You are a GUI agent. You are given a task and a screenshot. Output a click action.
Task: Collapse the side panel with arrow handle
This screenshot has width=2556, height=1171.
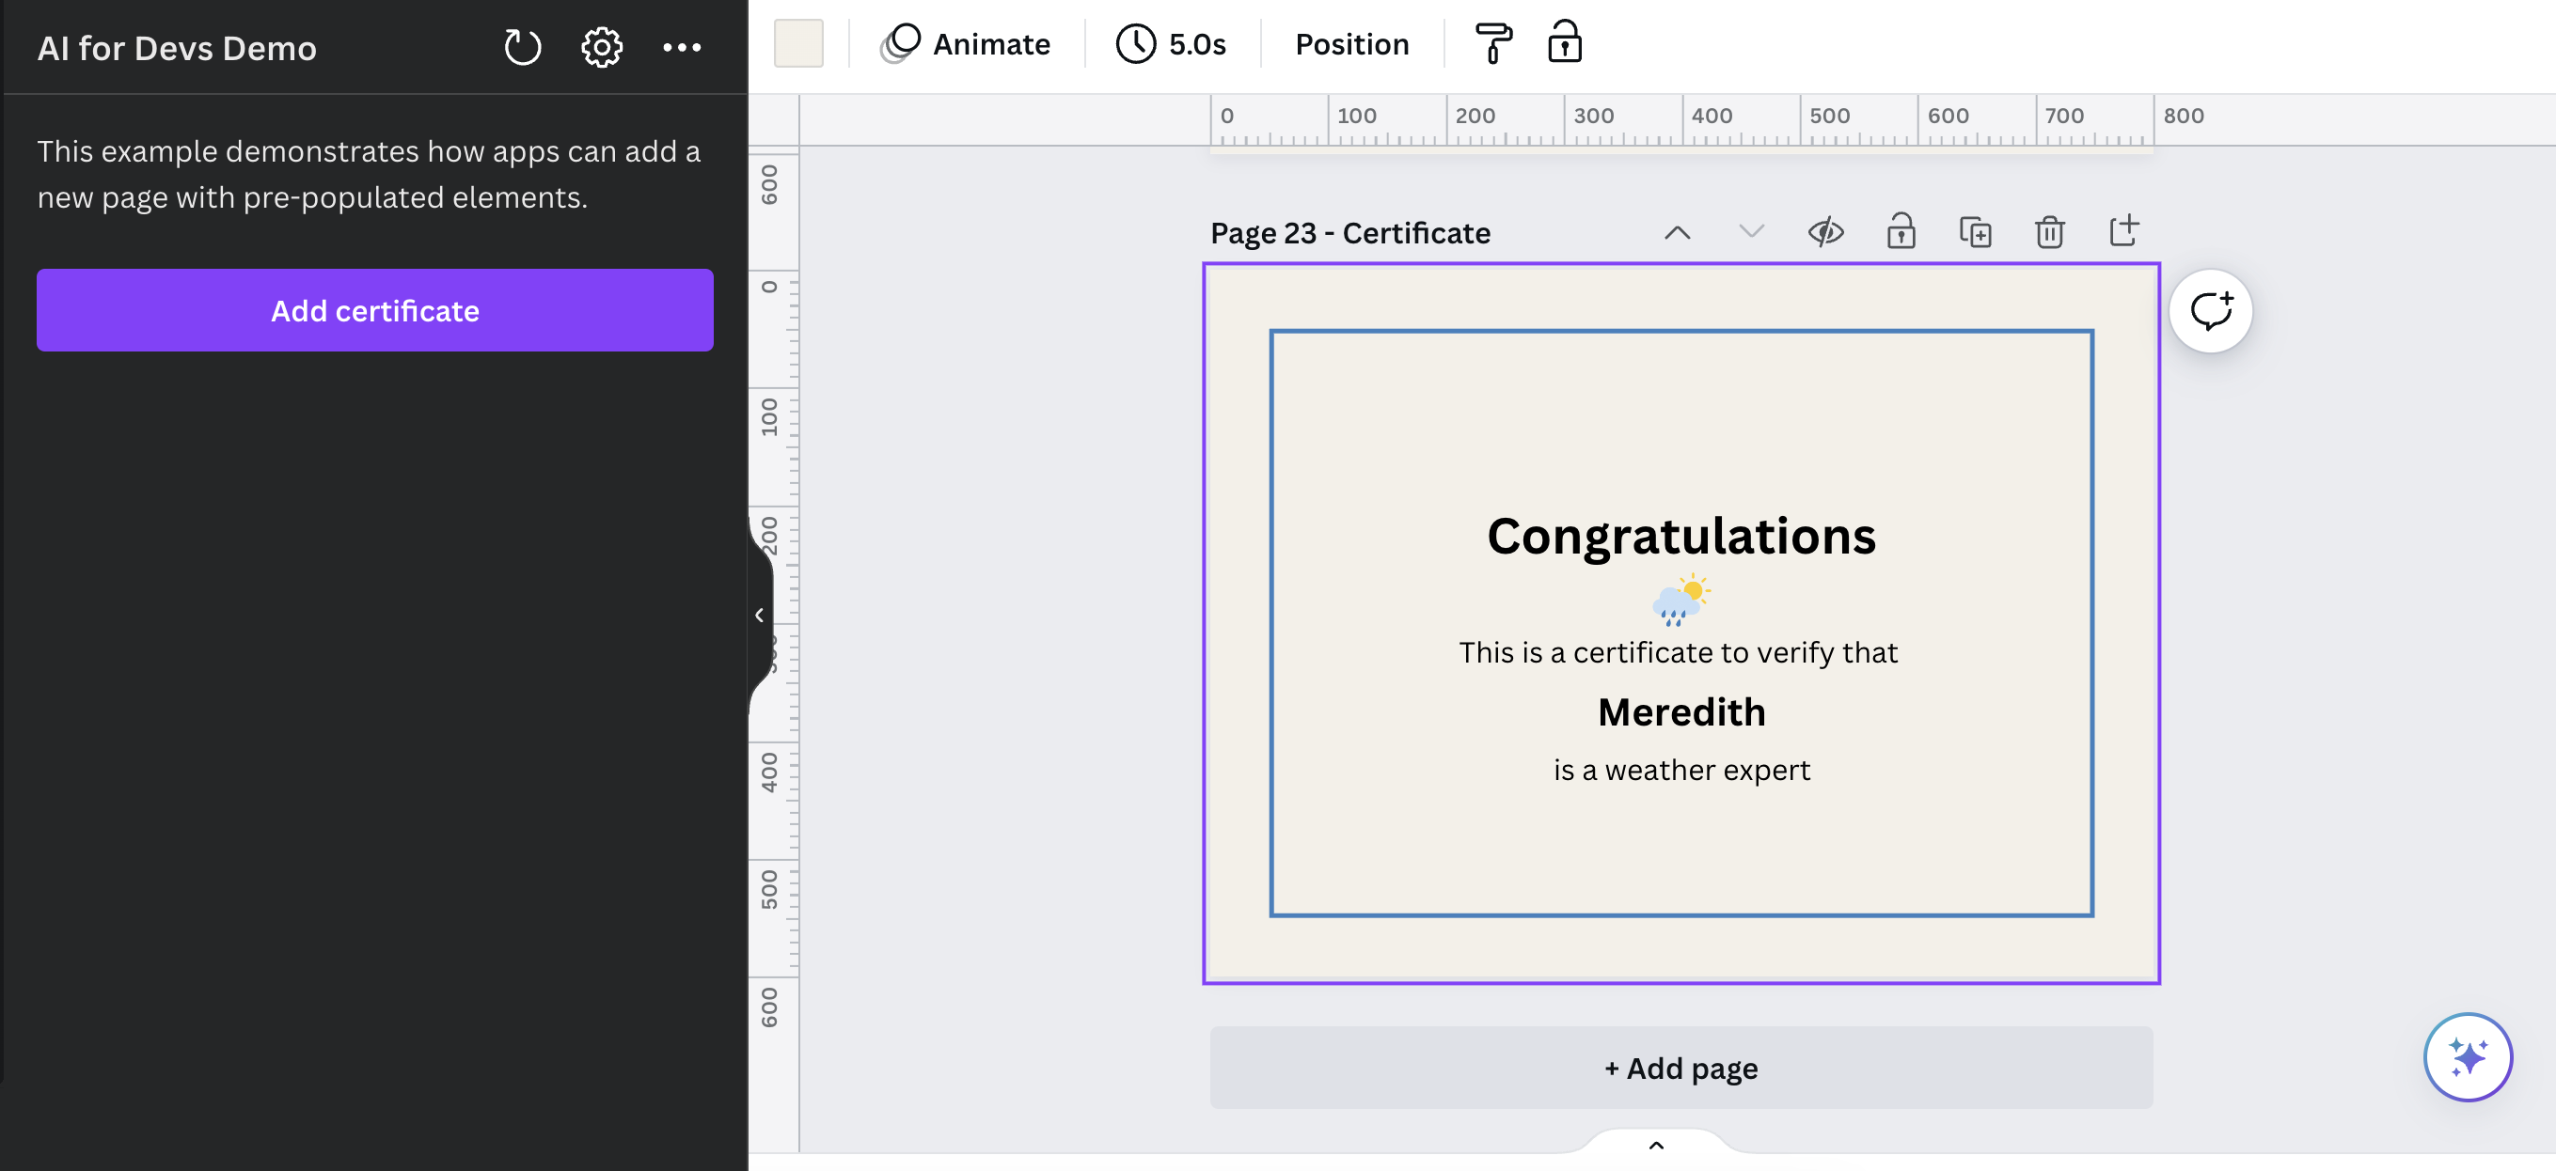pyautogui.click(x=760, y=615)
